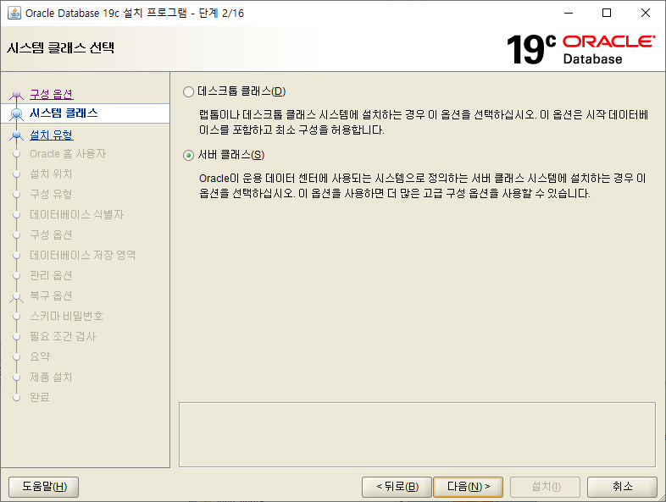Click the 시스템 클래스 선택 heading text

60,47
